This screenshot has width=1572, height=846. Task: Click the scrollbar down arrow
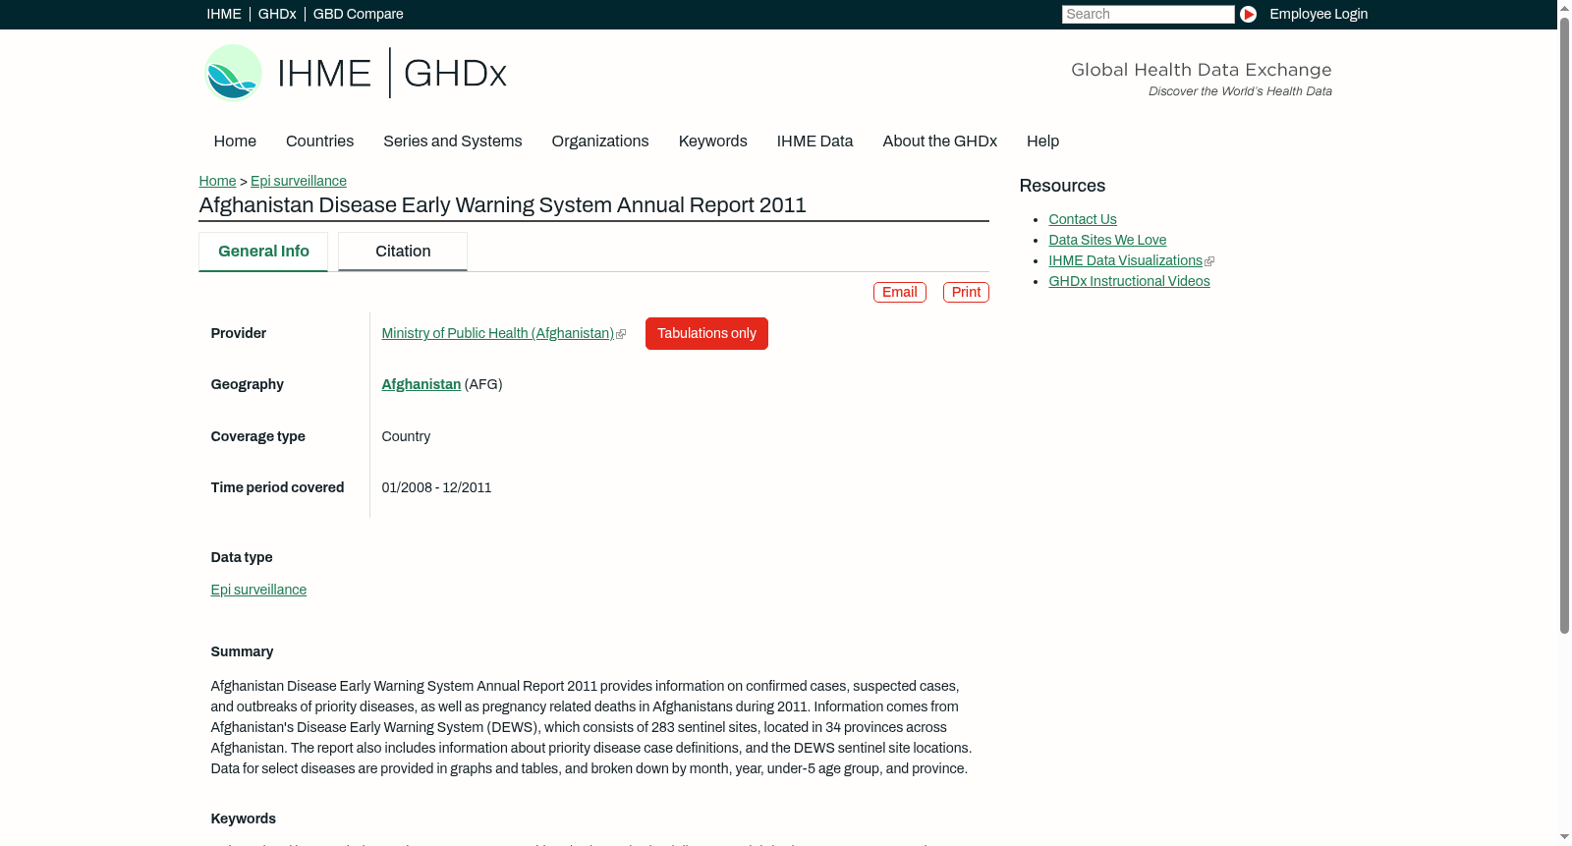tap(1564, 837)
